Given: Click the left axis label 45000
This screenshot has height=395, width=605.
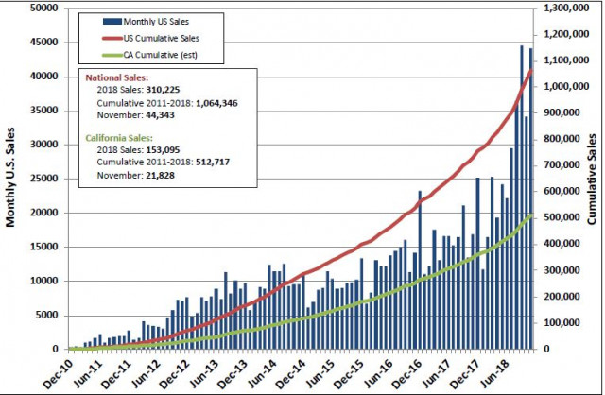Looking at the screenshot, I should [44, 42].
